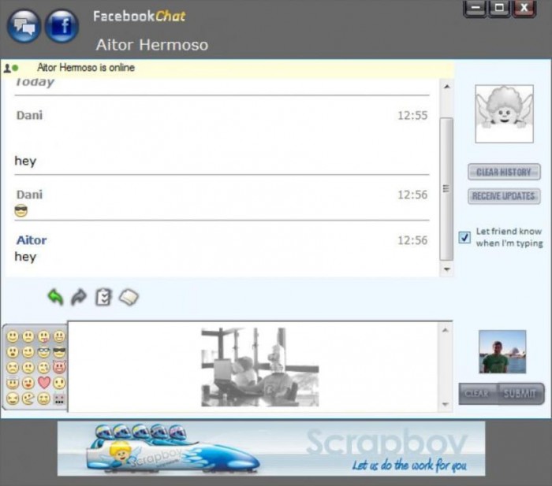
Task: Click the conversation scrollbar up arrow
Action: click(447, 87)
